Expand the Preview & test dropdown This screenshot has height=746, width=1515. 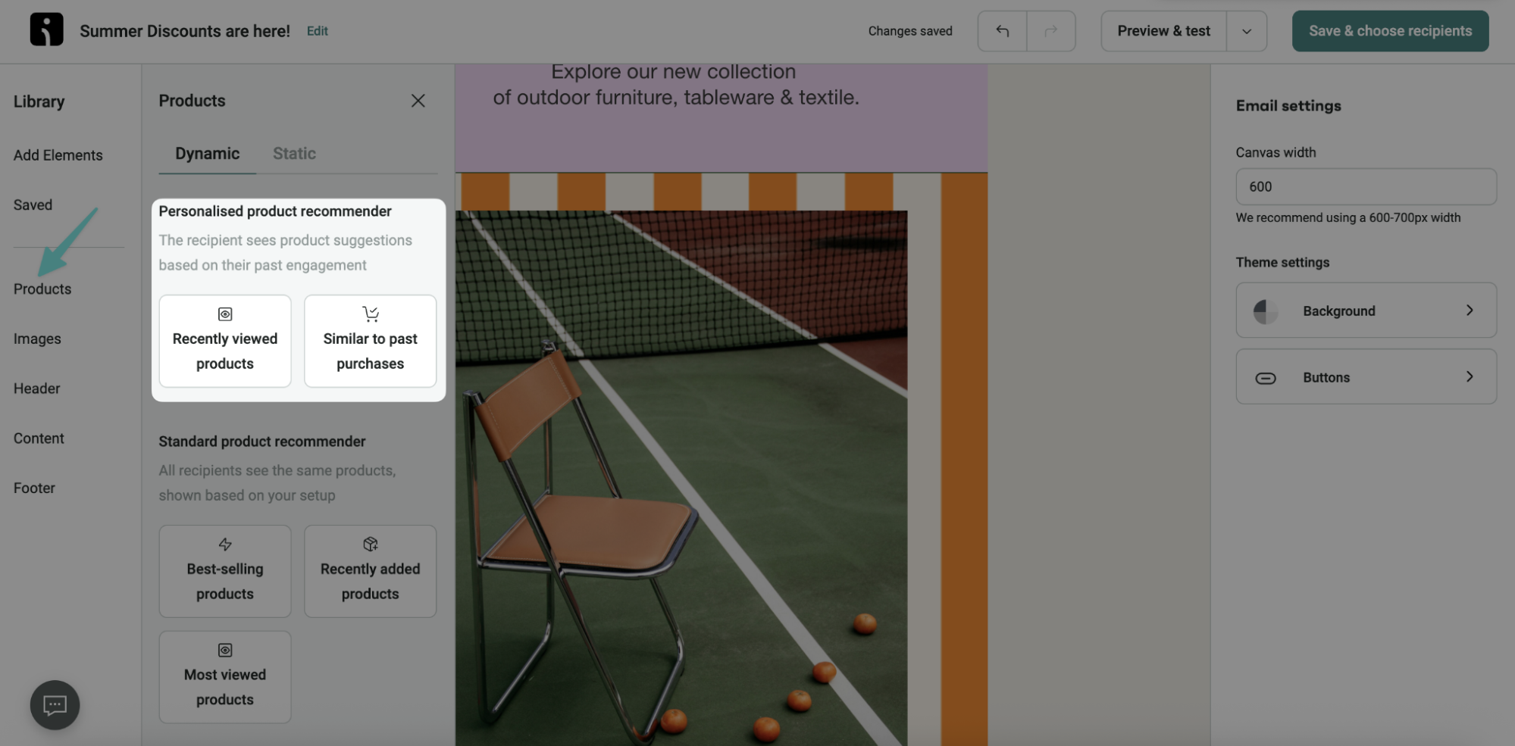1246,31
